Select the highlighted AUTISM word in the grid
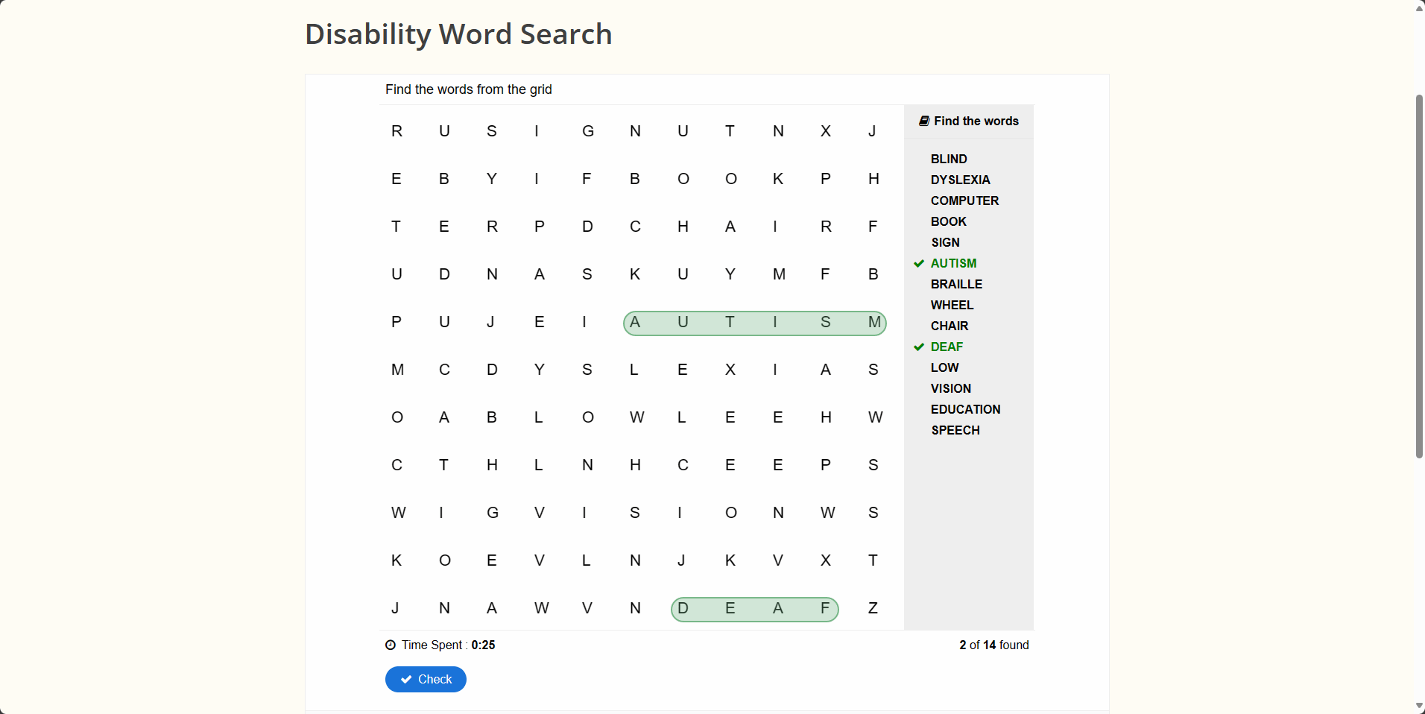This screenshot has height=714, width=1425. [x=753, y=322]
